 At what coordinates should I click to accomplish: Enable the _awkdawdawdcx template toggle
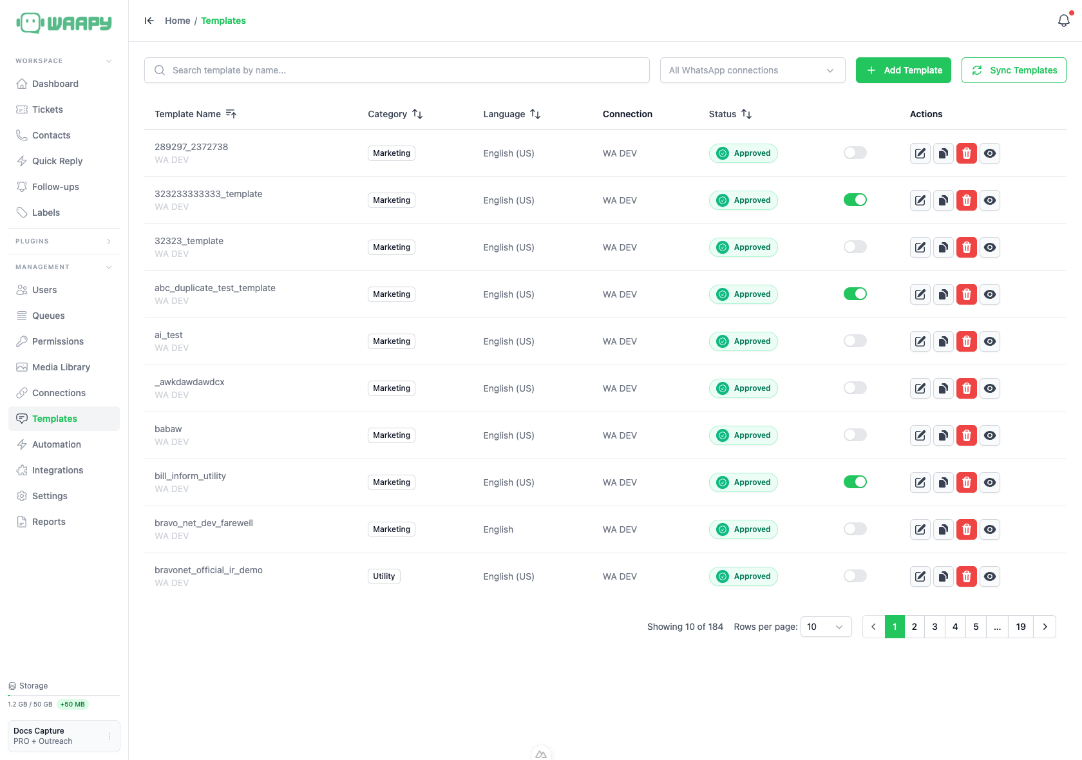[x=855, y=388]
